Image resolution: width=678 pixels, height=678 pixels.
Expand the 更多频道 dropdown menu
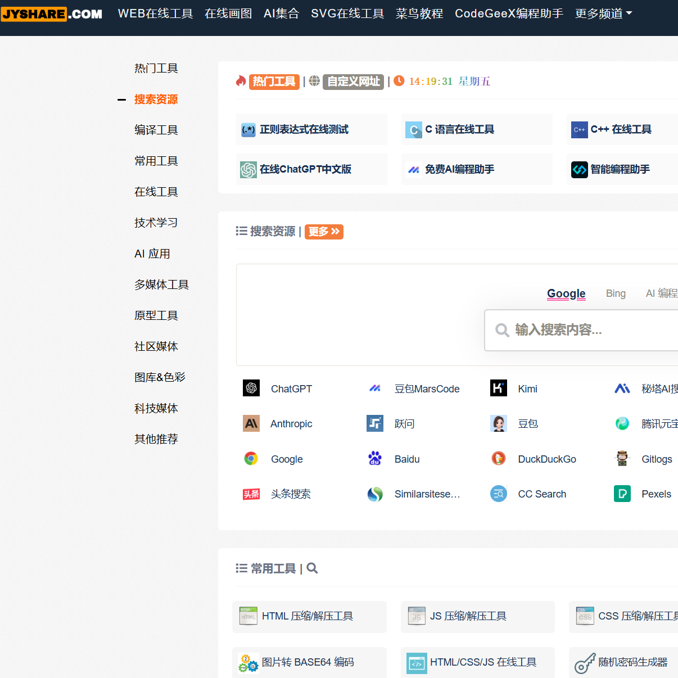tap(604, 13)
